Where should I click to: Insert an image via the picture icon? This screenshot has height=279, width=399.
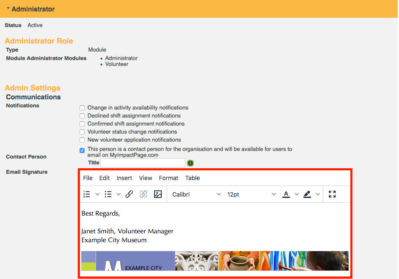tap(158, 194)
